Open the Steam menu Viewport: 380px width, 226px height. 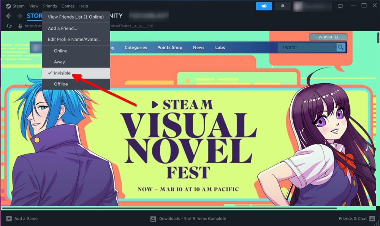click(18, 6)
